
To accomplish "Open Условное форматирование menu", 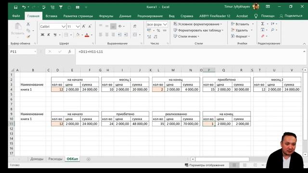I will coord(198,24).
